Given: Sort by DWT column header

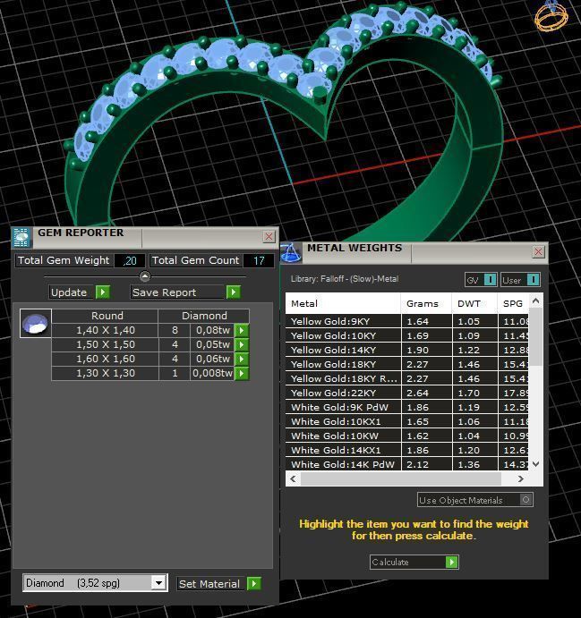Looking at the screenshot, I should (474, 303).
